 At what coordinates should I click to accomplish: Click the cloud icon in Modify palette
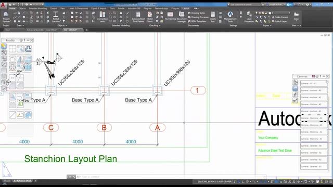click(28, 49)
